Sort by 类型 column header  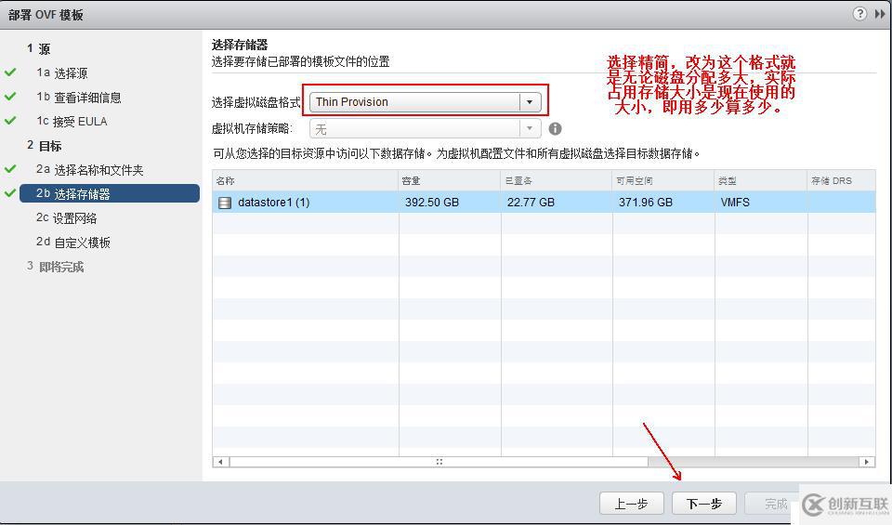pos(761,180)
